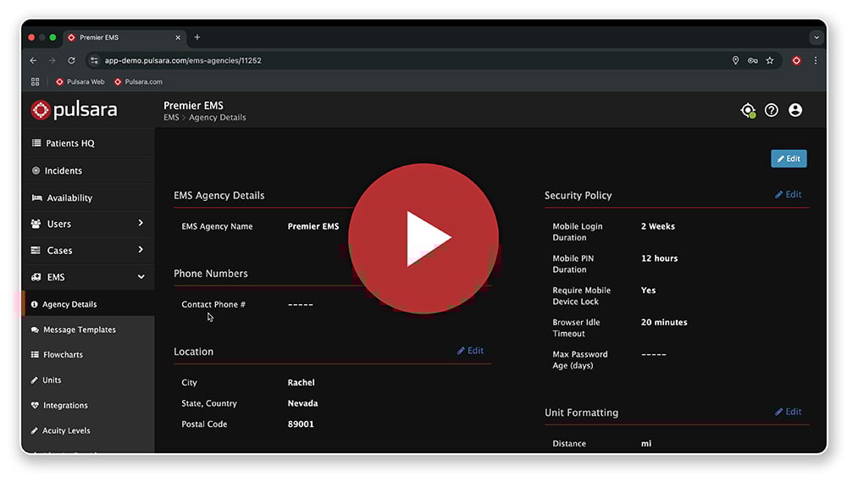The width and height of the screenshot is (847, 477).
Task: Open the help question mark icon
Action: (x=772, y=110)
